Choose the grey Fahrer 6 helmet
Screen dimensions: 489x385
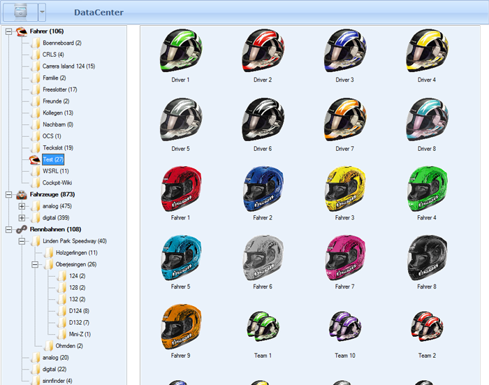click(x=263, y=257)
